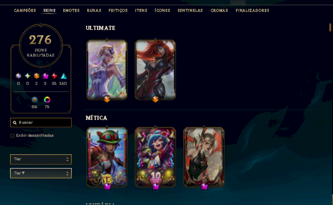Go to the Emotes tab
This screenshot has height=205, width=333.
pyautogui.click(x=71, y=10)
